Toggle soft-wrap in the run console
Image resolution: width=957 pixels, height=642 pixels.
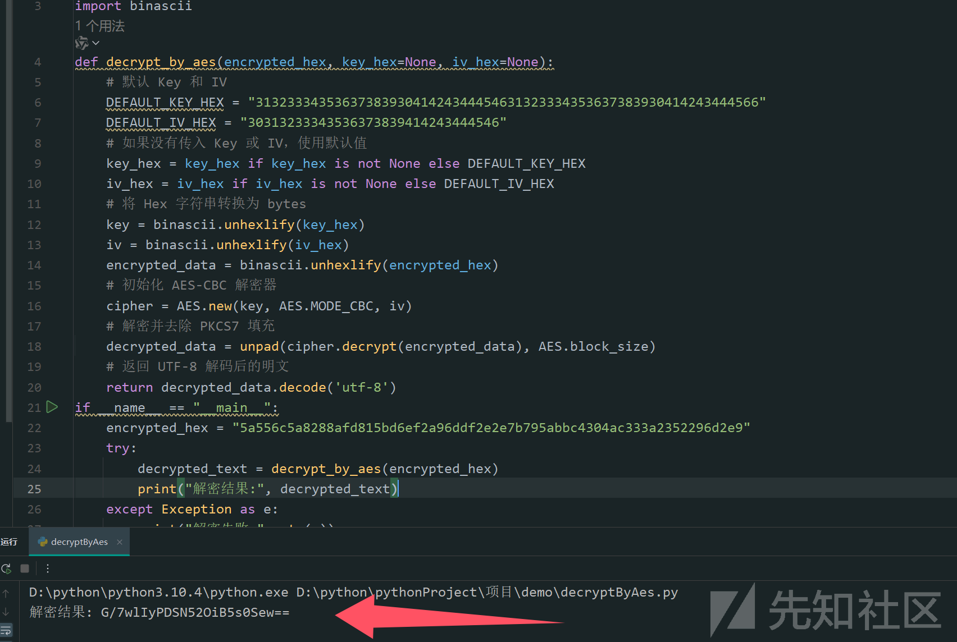coord(6,631)
